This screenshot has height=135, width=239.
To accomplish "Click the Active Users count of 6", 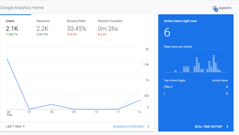I will [167, 33].
